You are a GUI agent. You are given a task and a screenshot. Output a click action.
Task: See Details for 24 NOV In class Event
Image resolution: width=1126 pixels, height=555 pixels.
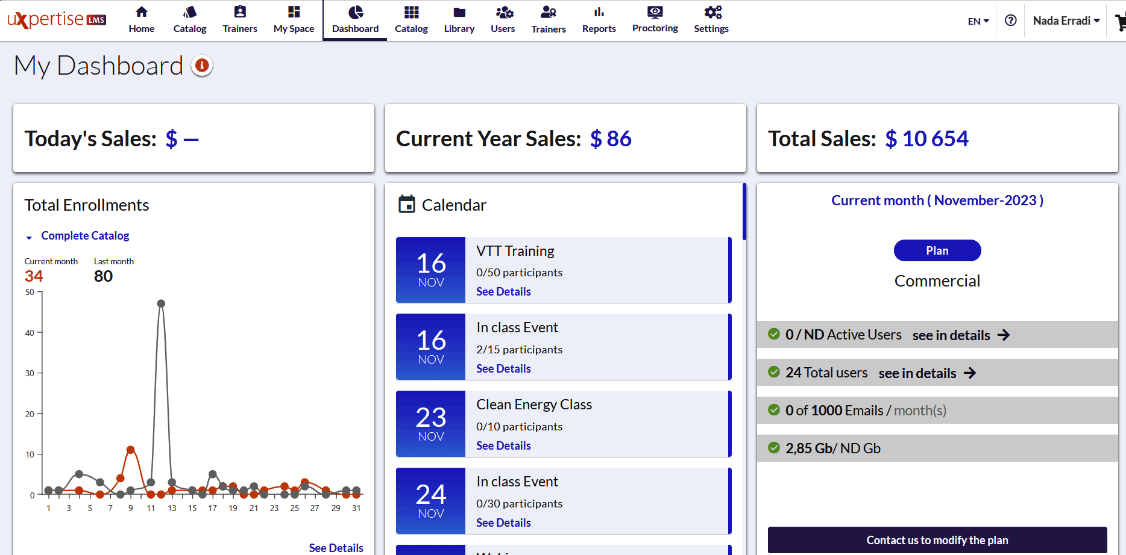coord(503,522)
